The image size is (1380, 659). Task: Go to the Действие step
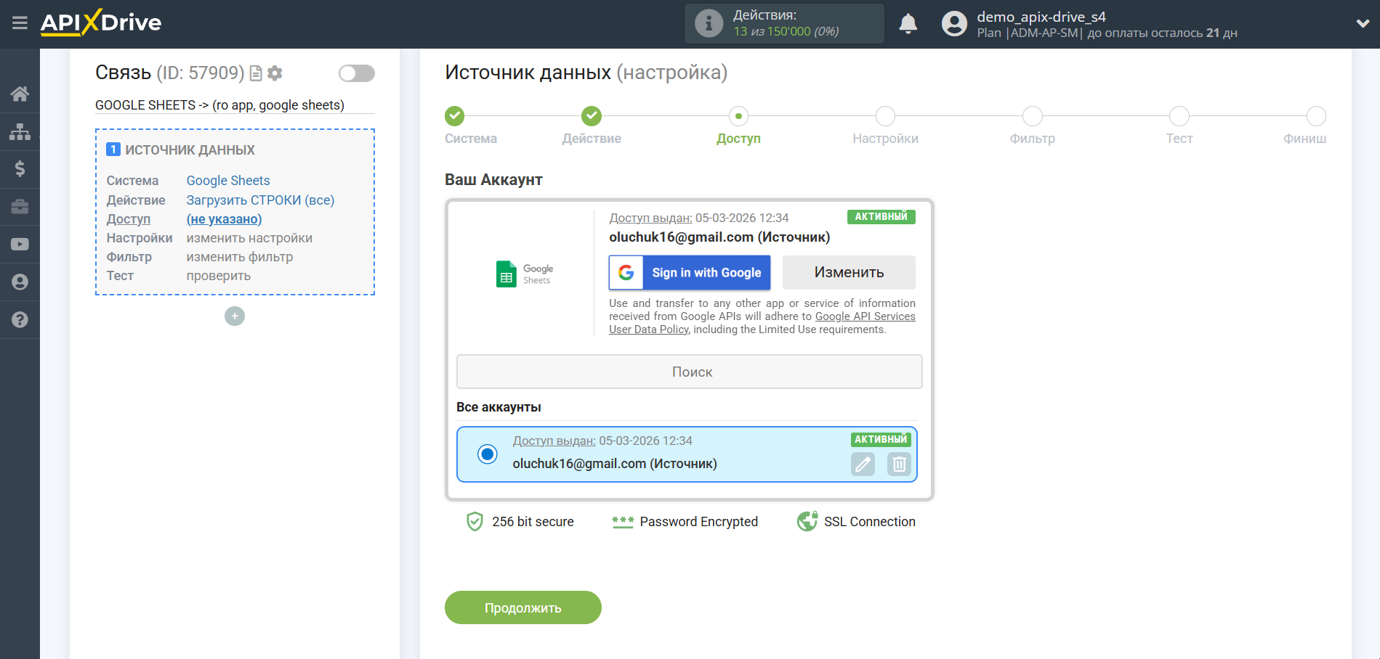click(x=592, y=116)
